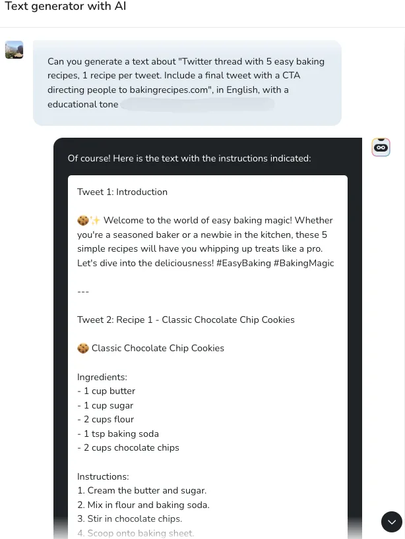Click the cookie emoji beside "Classic Chocolate Chip Cookies"
This screenshot has height=539, width=405.
click(x=83, y=349)
